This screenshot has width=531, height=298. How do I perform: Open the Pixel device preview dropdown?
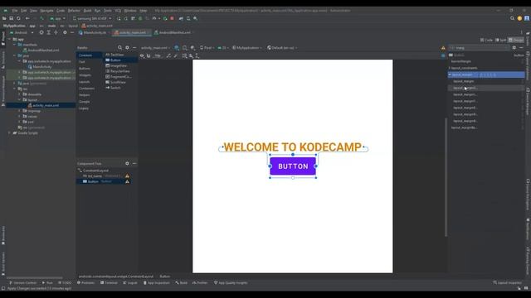click(207, 48)
